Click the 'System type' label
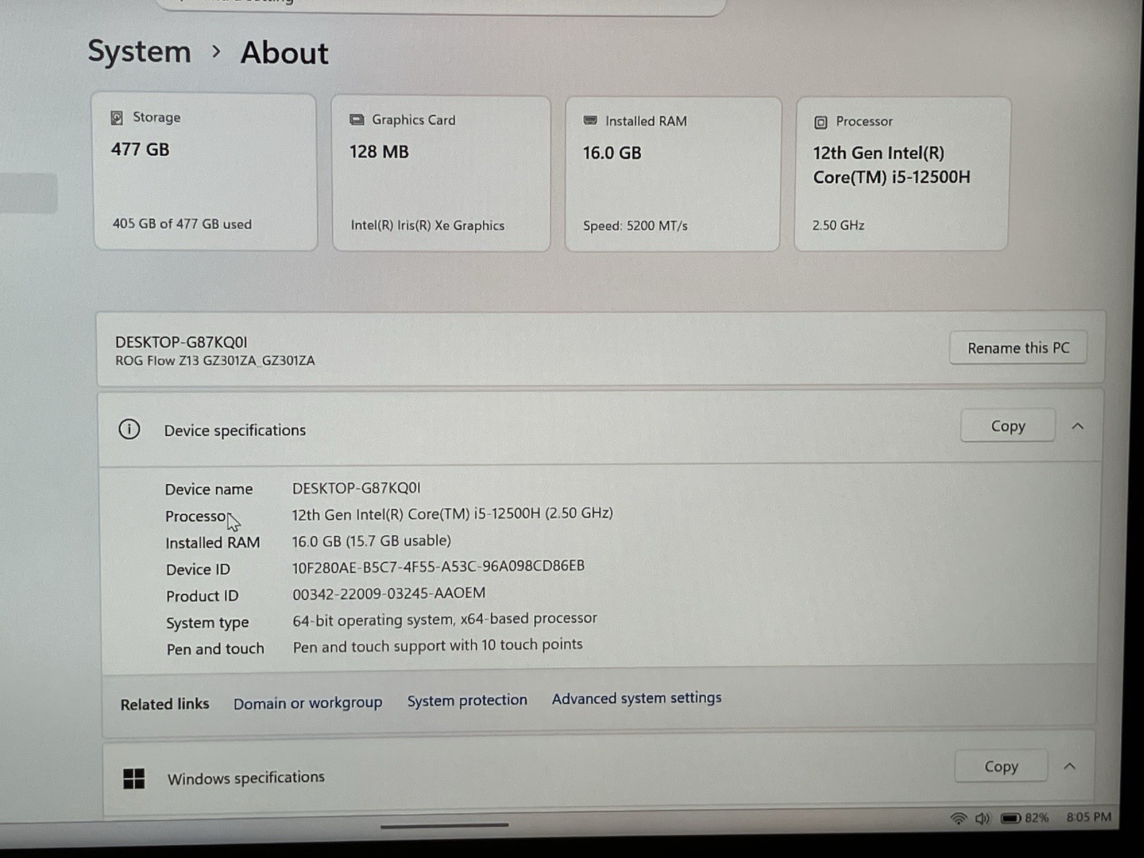This screenshot has width=1144, height=858. coord(207,623)
